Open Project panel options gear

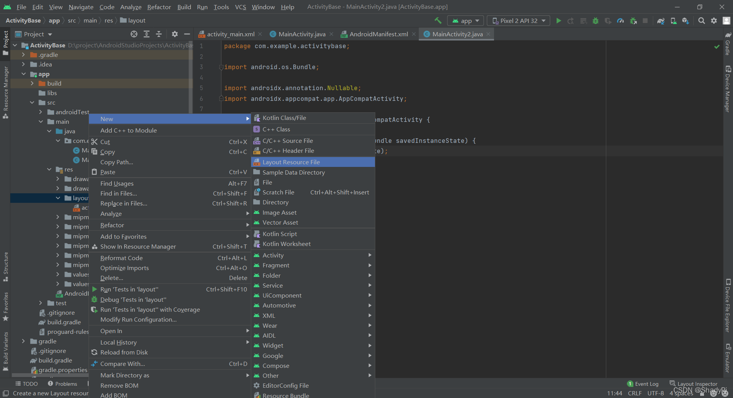point(175,34)
